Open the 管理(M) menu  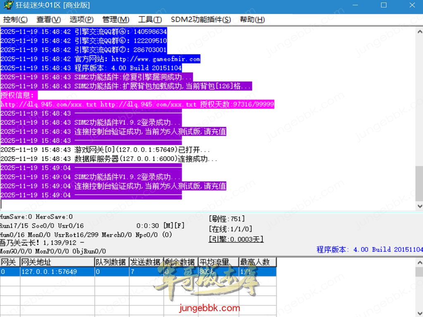pos(116,19)
